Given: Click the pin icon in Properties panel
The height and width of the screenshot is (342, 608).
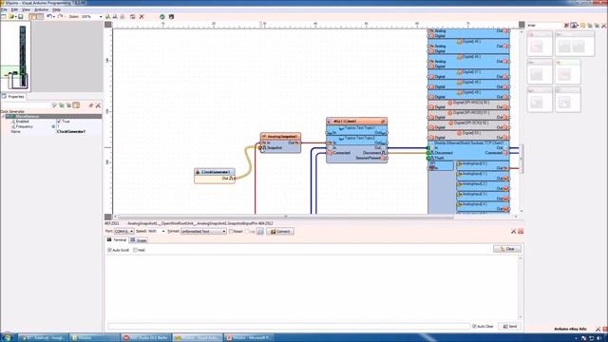Looking at the screenshot, I should coord(91,105).
